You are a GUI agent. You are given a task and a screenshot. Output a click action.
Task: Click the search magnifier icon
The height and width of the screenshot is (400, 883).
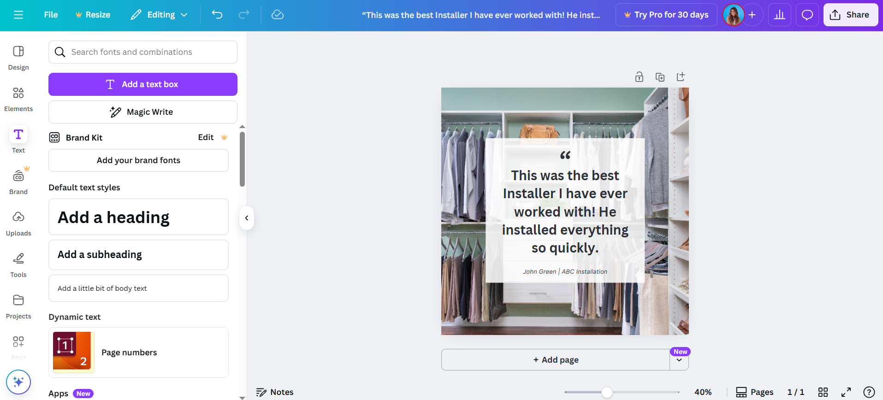pos(60,52)
